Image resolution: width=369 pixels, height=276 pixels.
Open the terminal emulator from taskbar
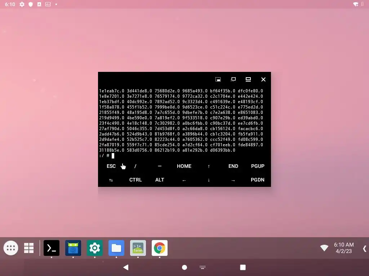point(52,248)
